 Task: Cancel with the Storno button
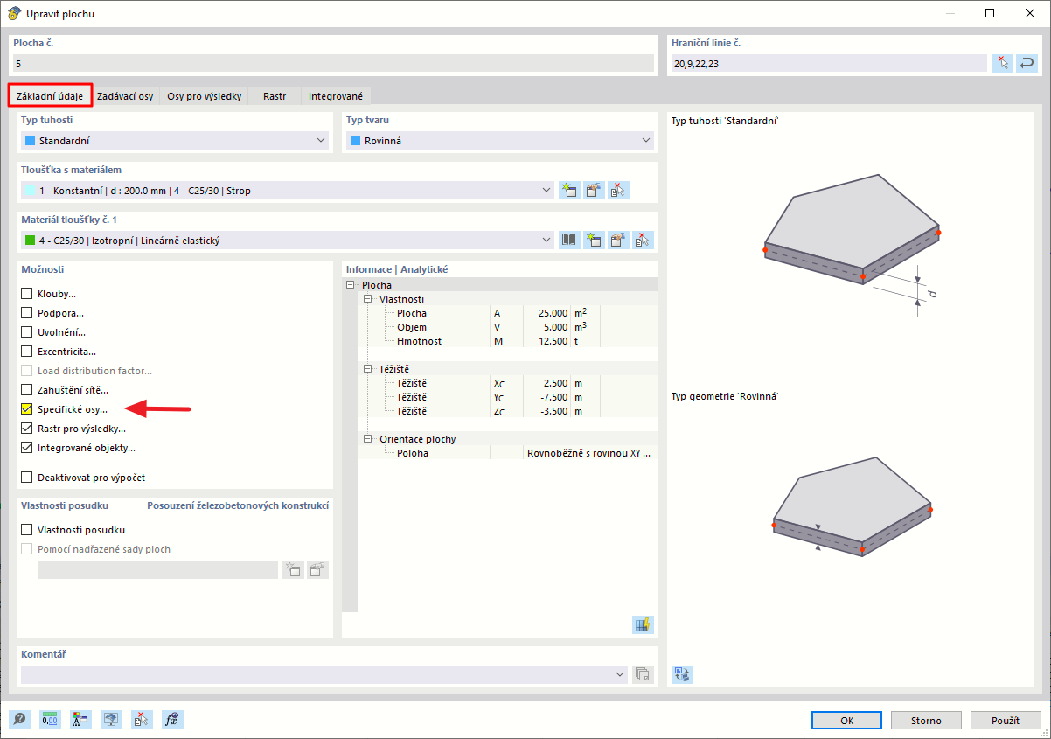tap(926, 721)
